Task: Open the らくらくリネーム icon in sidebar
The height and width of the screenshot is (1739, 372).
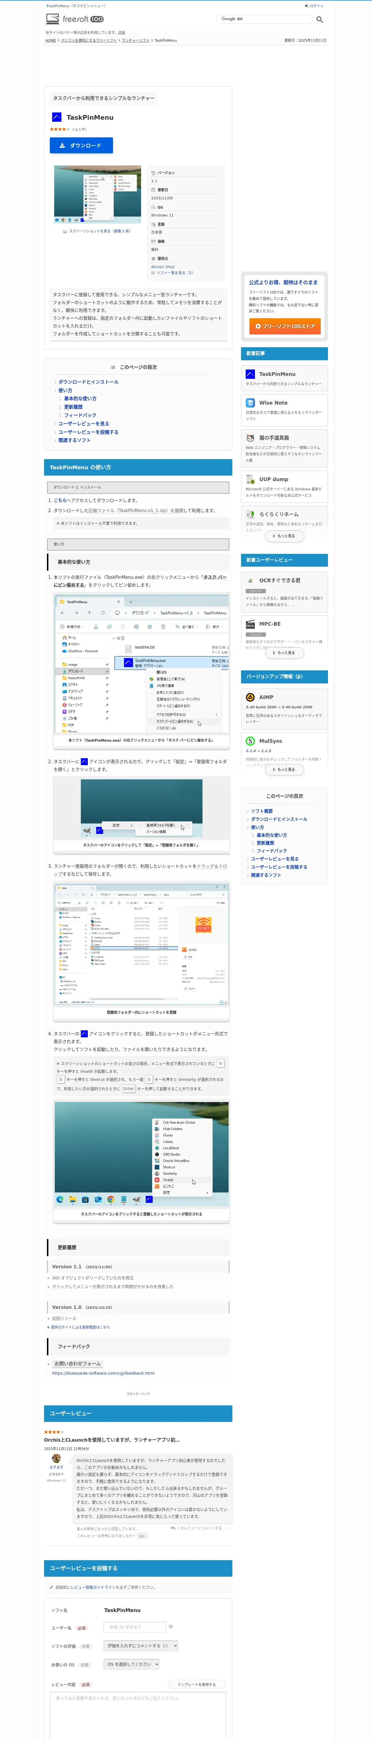Action: pos(251,514)
